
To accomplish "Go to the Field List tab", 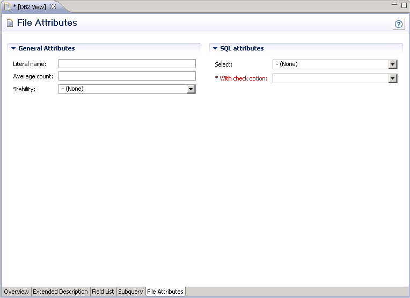I will 102,292.
